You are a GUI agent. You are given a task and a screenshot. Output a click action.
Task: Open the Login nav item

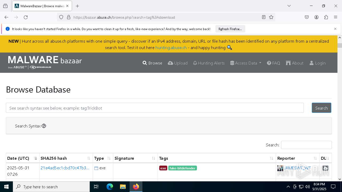click(x=317, y=63)
